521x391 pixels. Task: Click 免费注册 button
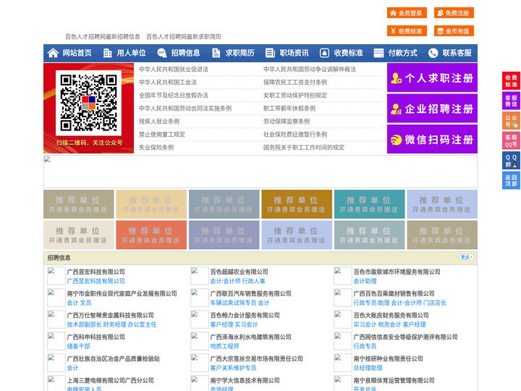(454, 13)
